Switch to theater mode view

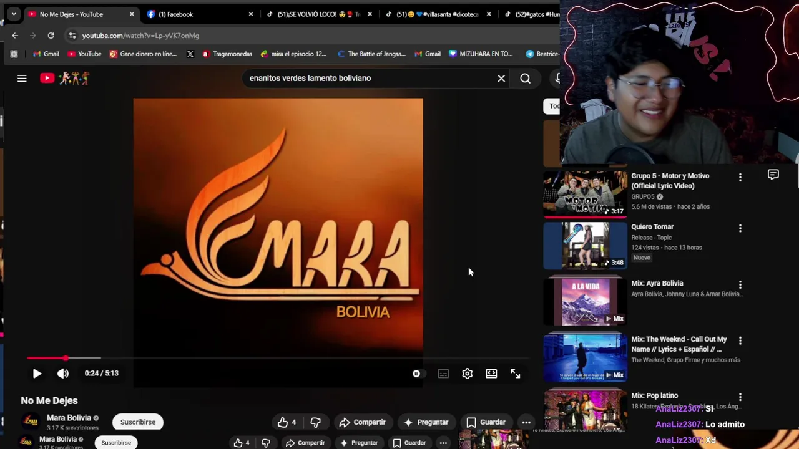[491, 374]
